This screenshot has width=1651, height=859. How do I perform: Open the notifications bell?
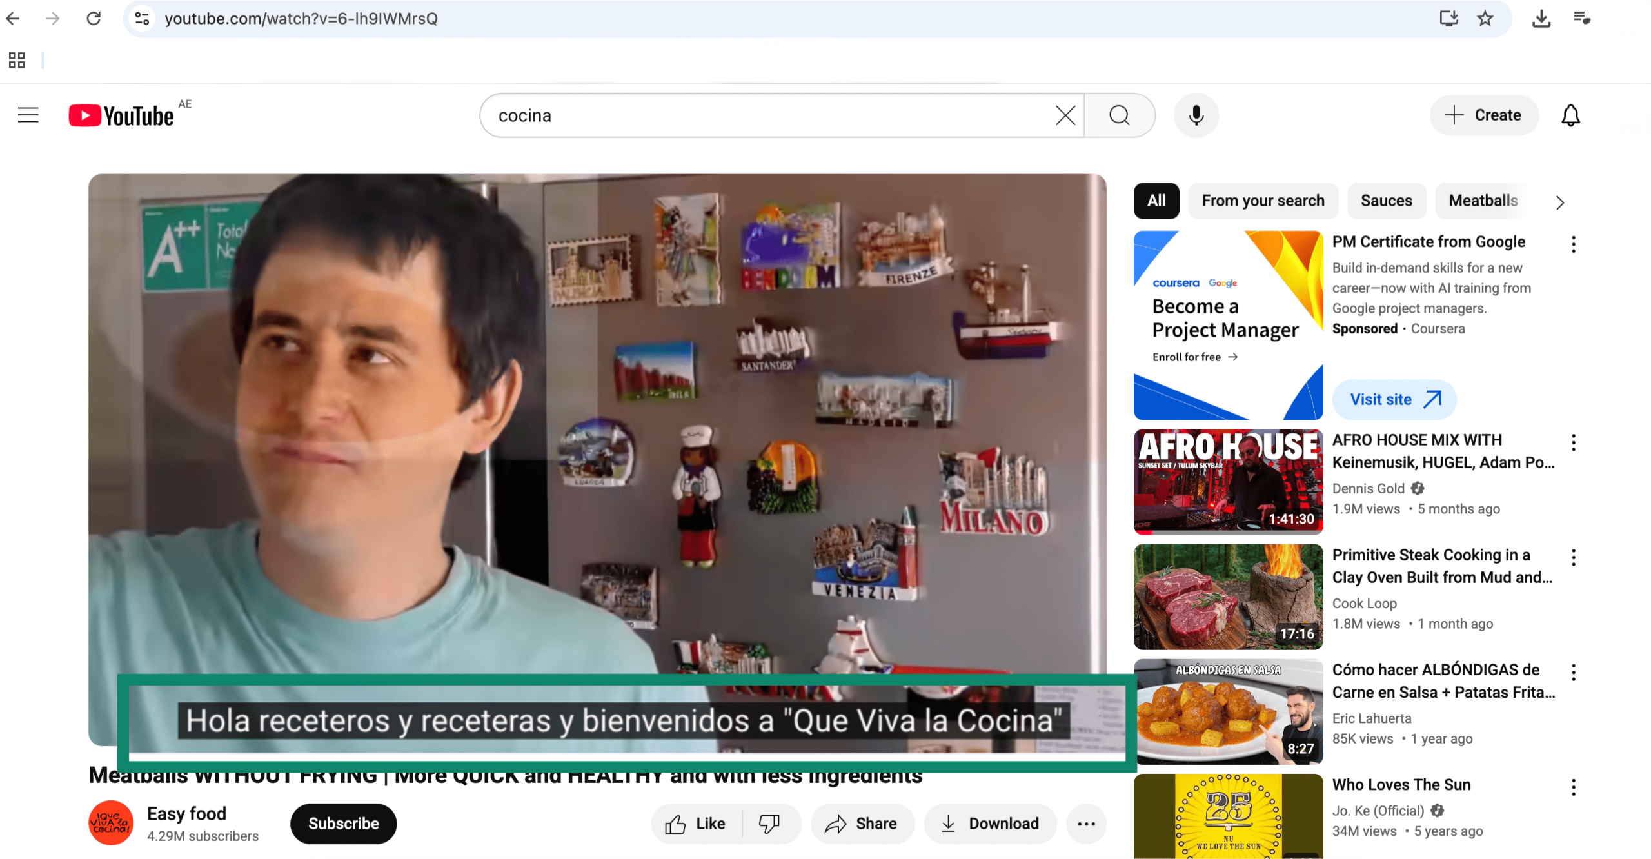(1570, 115)
